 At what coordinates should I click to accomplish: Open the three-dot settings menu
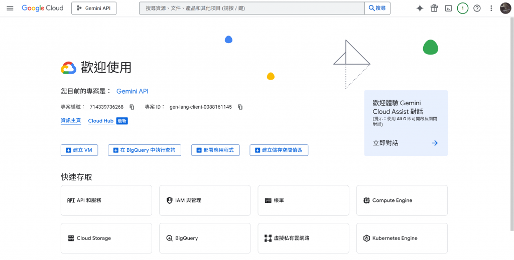491,8
